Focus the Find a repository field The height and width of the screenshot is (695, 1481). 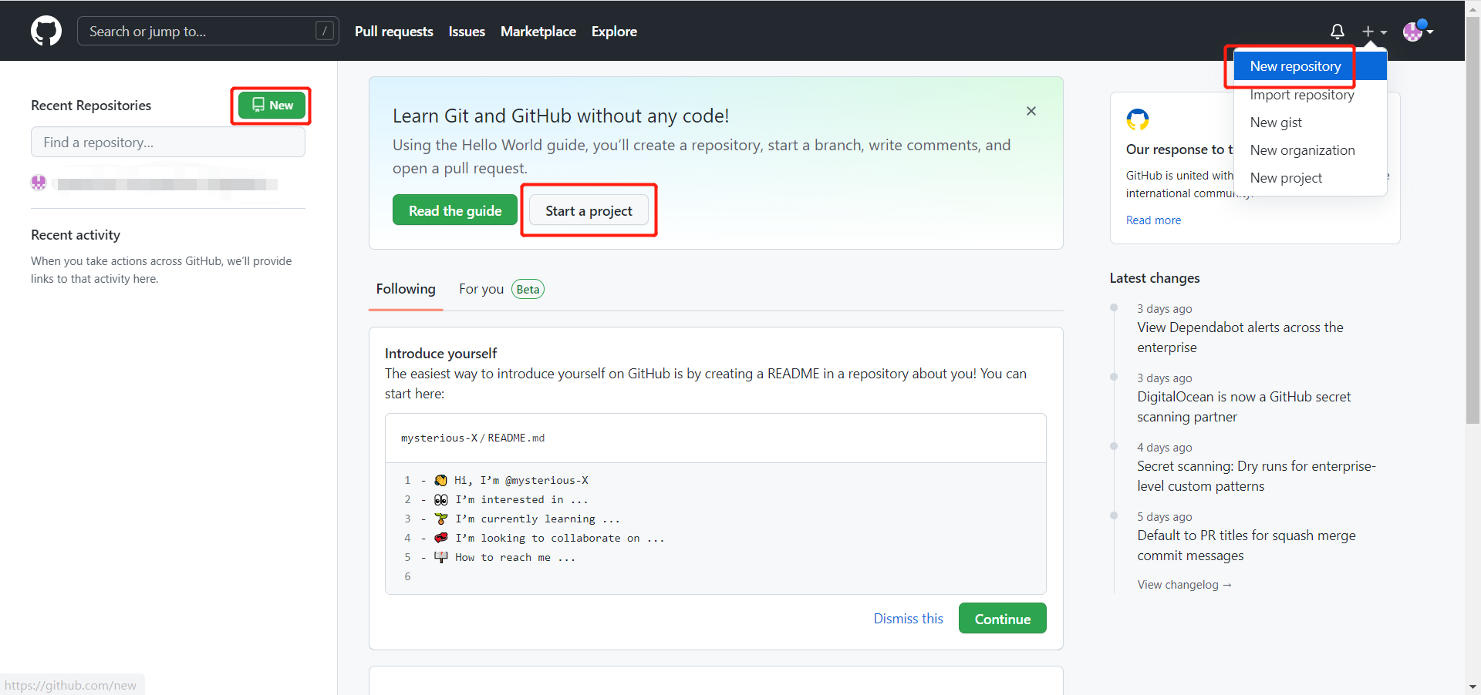[x=168, y=143]
